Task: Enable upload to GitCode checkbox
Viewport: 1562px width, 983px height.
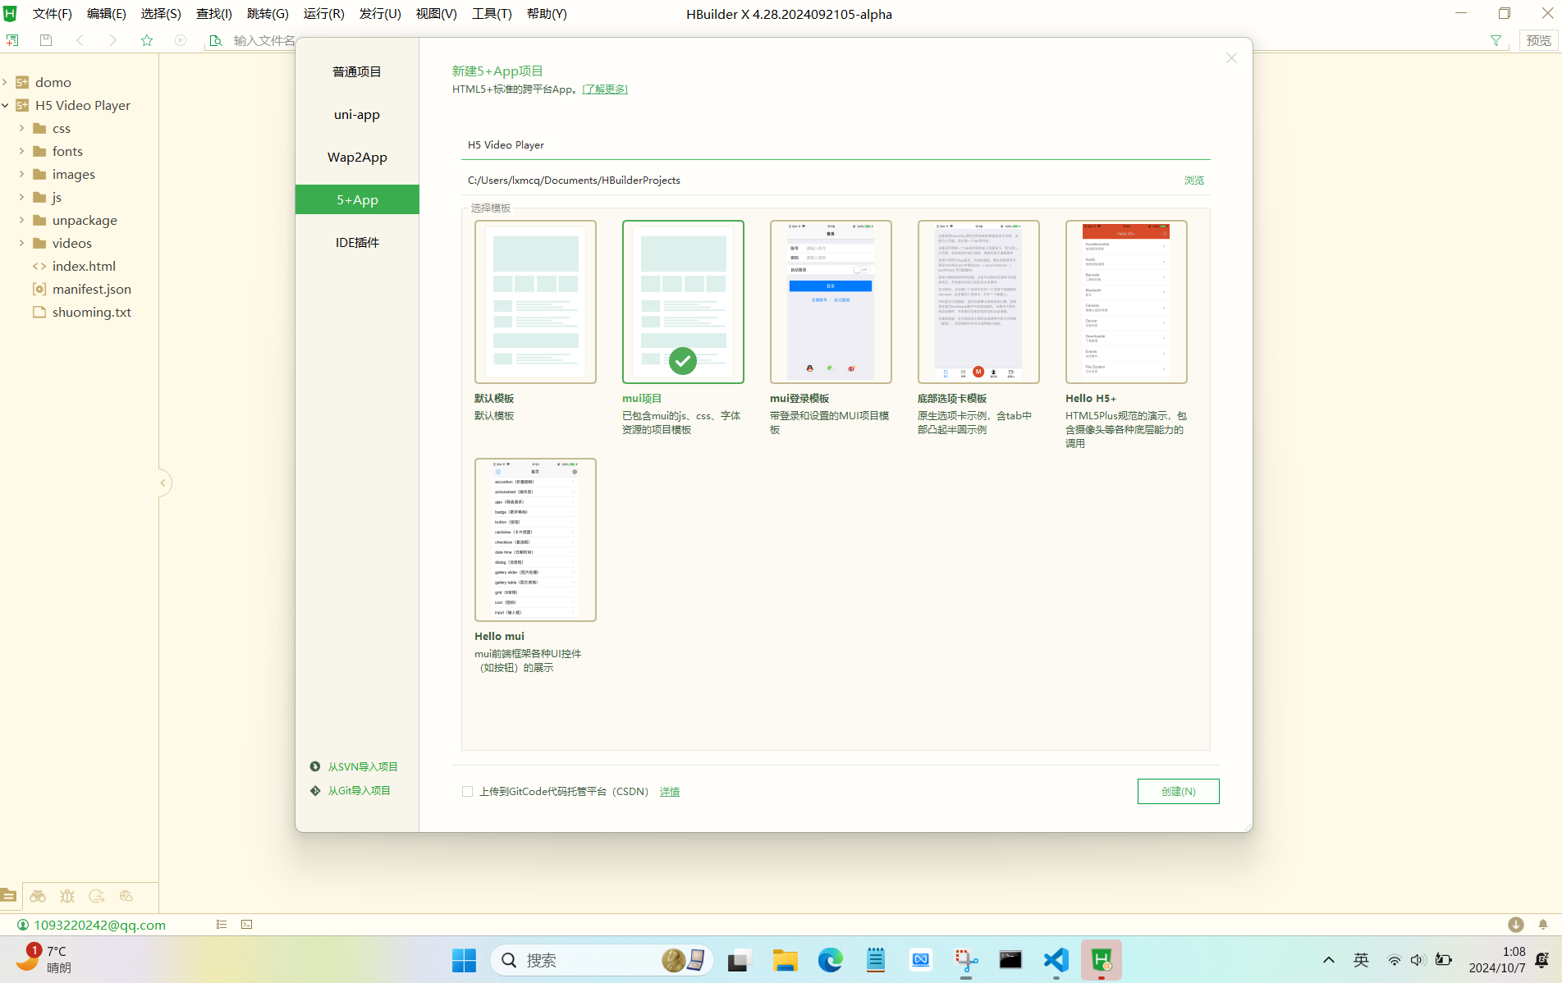Action: pyautogui.click(x=467, y=792)
